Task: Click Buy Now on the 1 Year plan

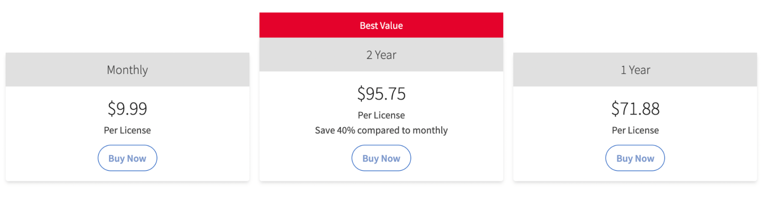Action: [635, 158]
